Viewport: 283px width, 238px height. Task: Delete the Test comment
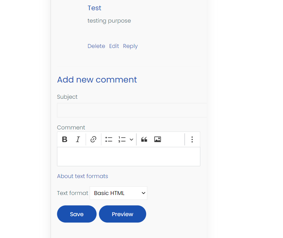[96, 46]
